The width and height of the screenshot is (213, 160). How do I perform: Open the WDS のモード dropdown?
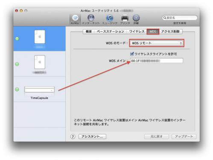[x=157, y=43]
